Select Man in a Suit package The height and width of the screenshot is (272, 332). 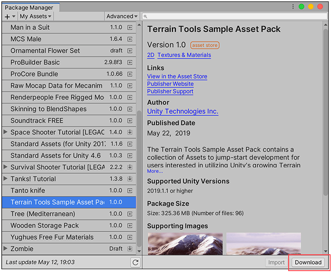[69, 27]
